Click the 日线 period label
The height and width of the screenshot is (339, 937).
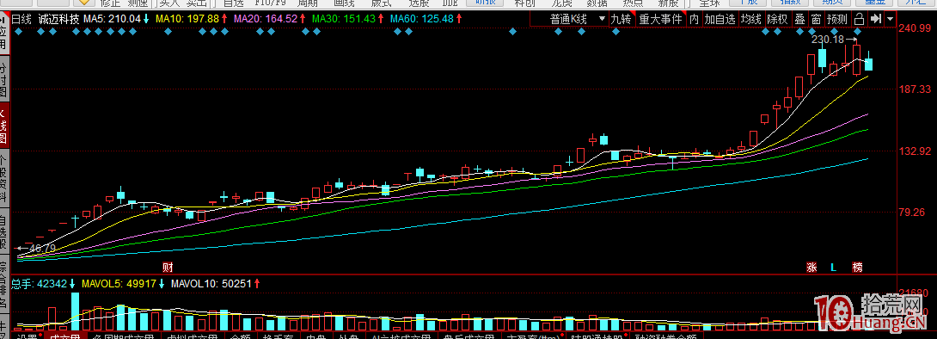pyautogui.click(x=21, y=19)
